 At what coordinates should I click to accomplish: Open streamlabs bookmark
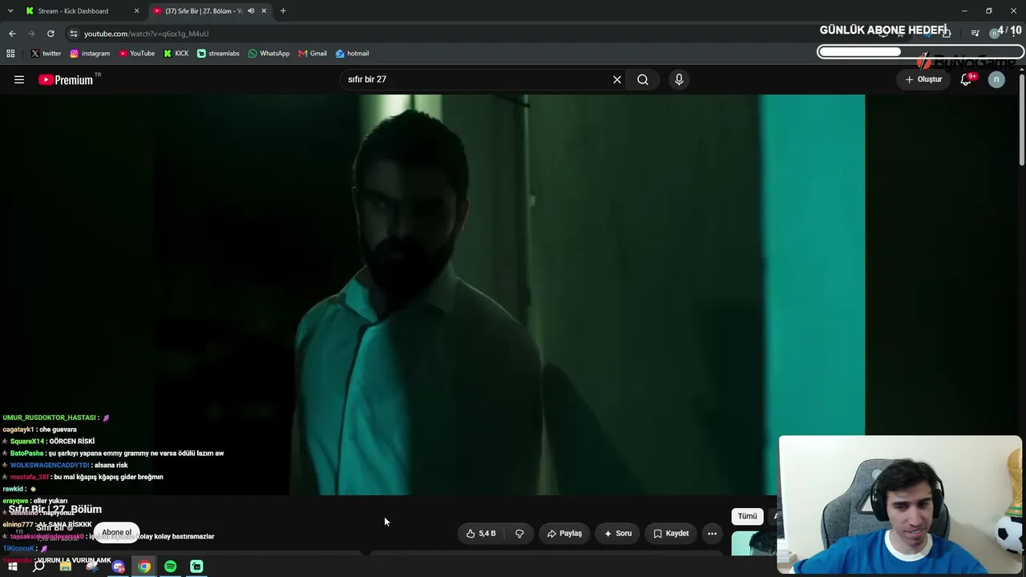(x=218, y=54)
